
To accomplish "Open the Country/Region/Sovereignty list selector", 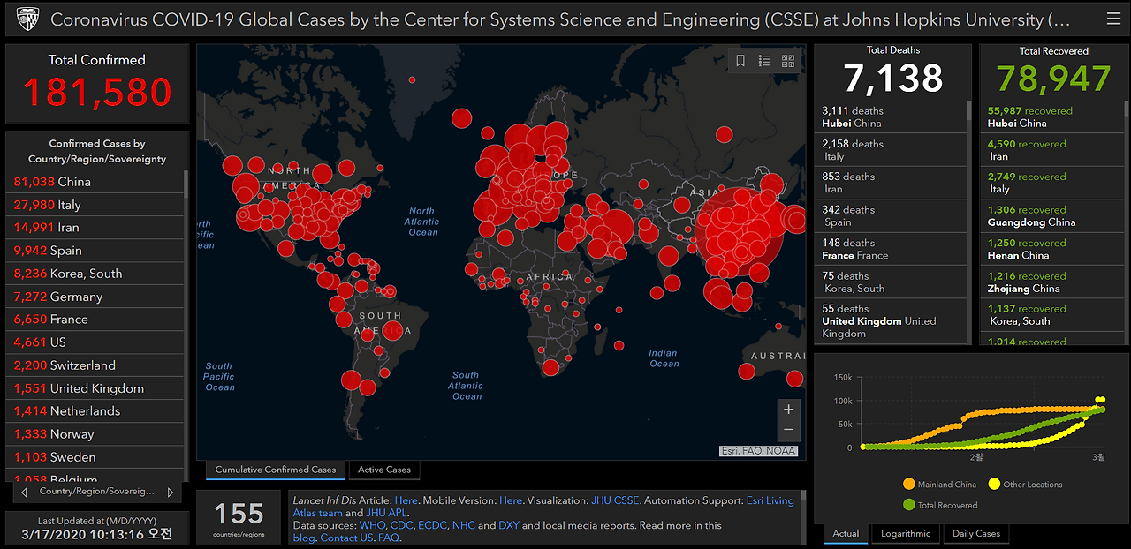I will coord(96,492).
